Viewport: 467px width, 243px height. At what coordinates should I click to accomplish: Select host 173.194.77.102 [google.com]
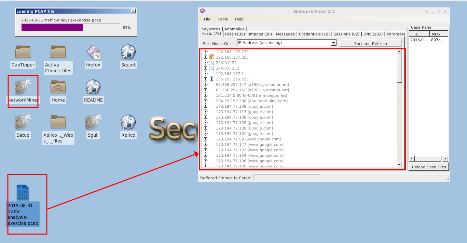[244, 123]
